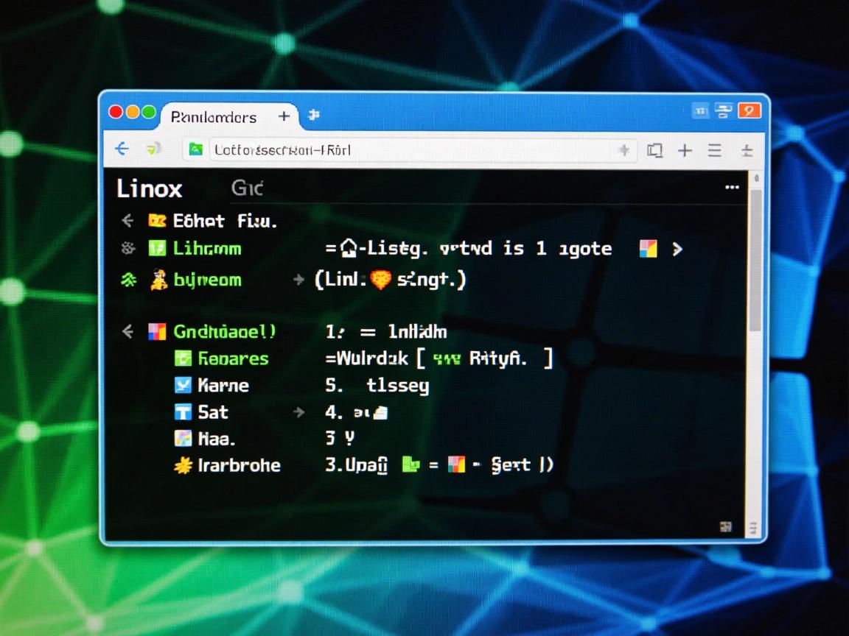Toggle the green checkmark beside Repares
Viewport: 849px width, 636px height.
point(183,358)
